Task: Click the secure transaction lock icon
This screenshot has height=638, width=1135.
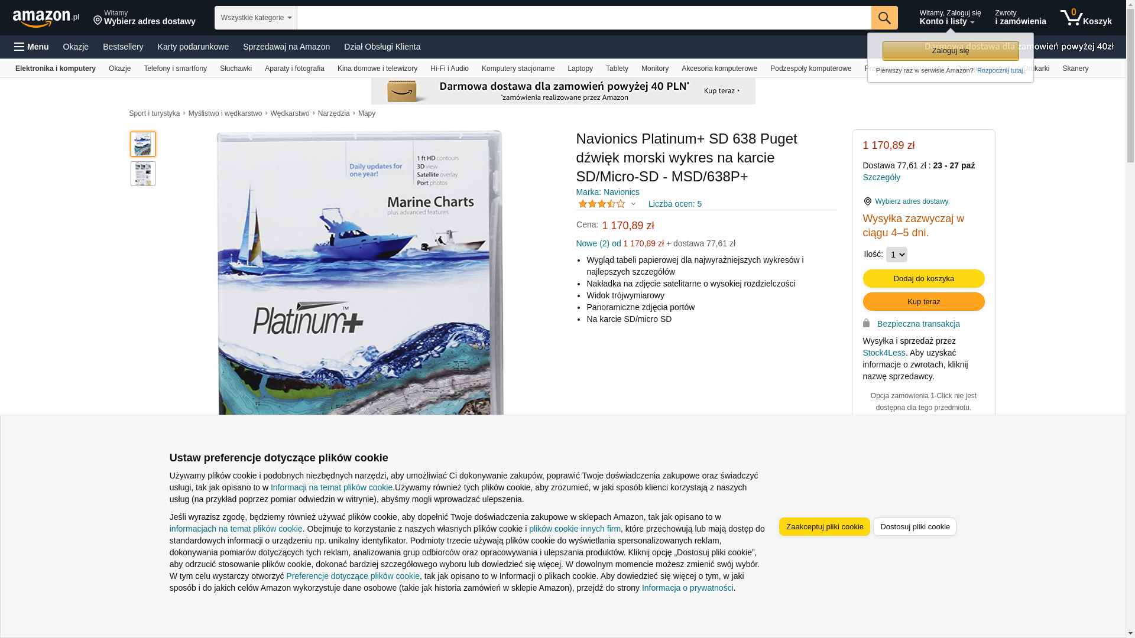Action: point(866,323)
